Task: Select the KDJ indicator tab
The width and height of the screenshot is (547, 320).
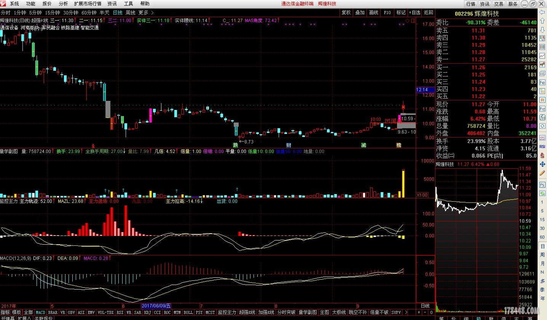Action: pos(148,312)
